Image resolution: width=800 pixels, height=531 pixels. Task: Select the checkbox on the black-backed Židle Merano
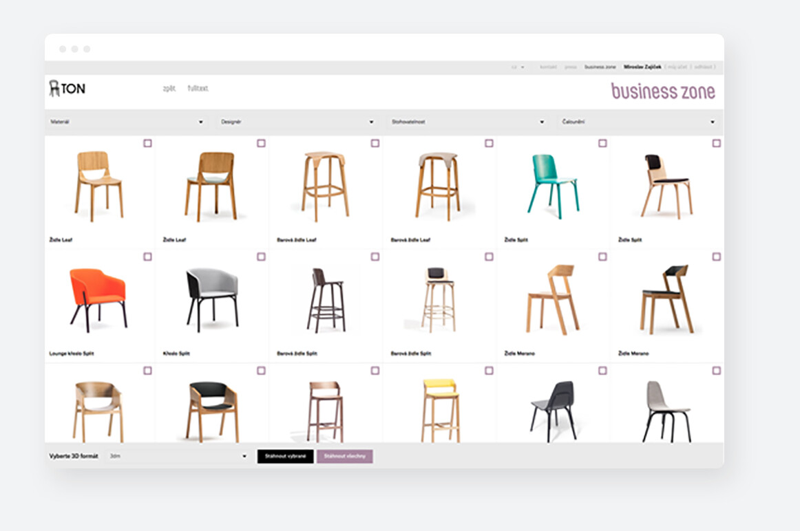(716, 257)
